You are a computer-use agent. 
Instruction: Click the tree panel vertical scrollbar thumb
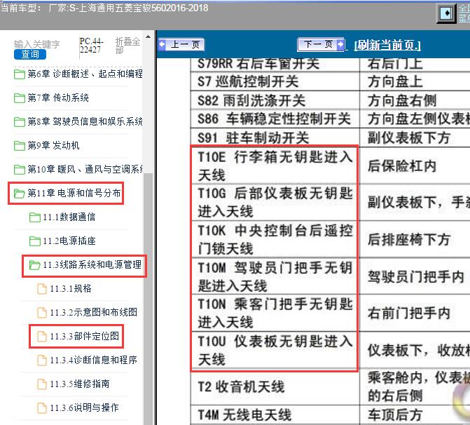click(x=148, y=299)
